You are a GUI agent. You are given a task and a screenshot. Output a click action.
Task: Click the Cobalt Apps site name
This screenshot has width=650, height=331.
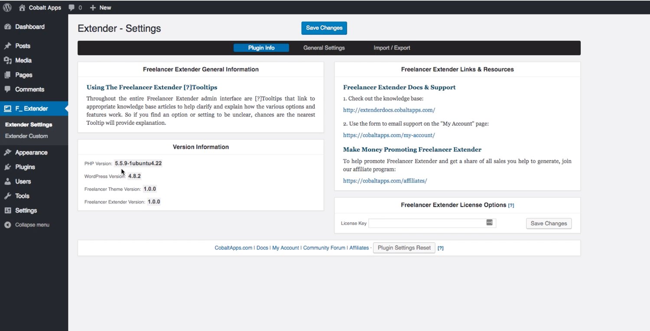[45, 7]
